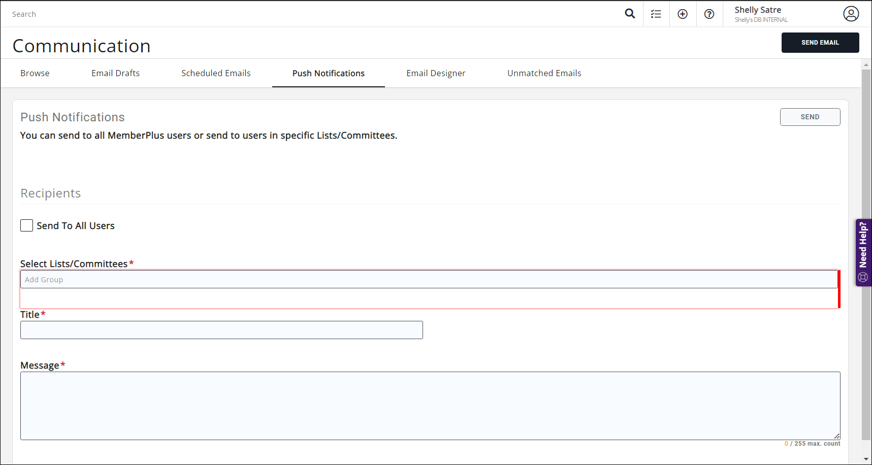Click the page vertical scrollbar
Viewport: 872px width, 465px height.
pos(866,254)
